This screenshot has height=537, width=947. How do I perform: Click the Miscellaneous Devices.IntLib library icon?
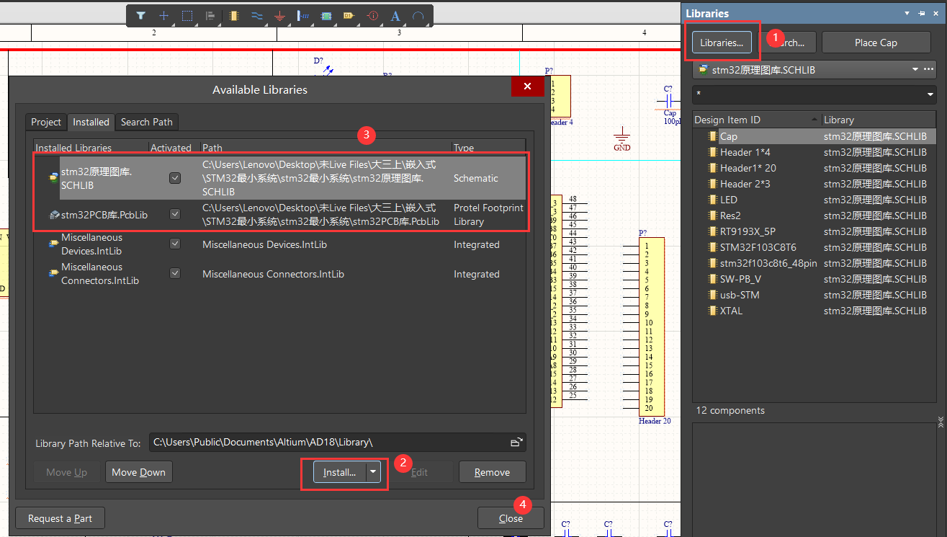[53, 244]
